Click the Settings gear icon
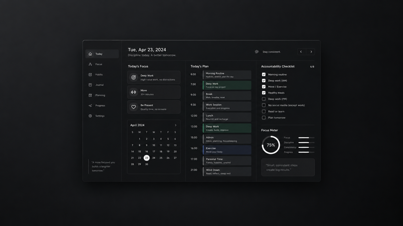 [90, 116]
